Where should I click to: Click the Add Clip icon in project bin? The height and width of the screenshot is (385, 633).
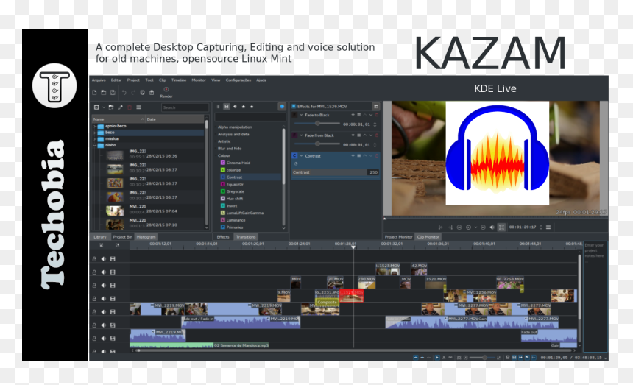[96, 107]
